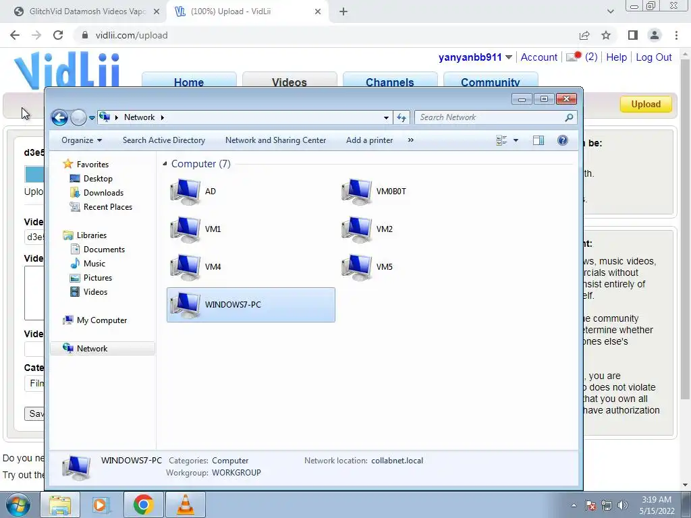Screen dimensions: 691x518
Task: Open the Account link
Action: tap(538, 57)
